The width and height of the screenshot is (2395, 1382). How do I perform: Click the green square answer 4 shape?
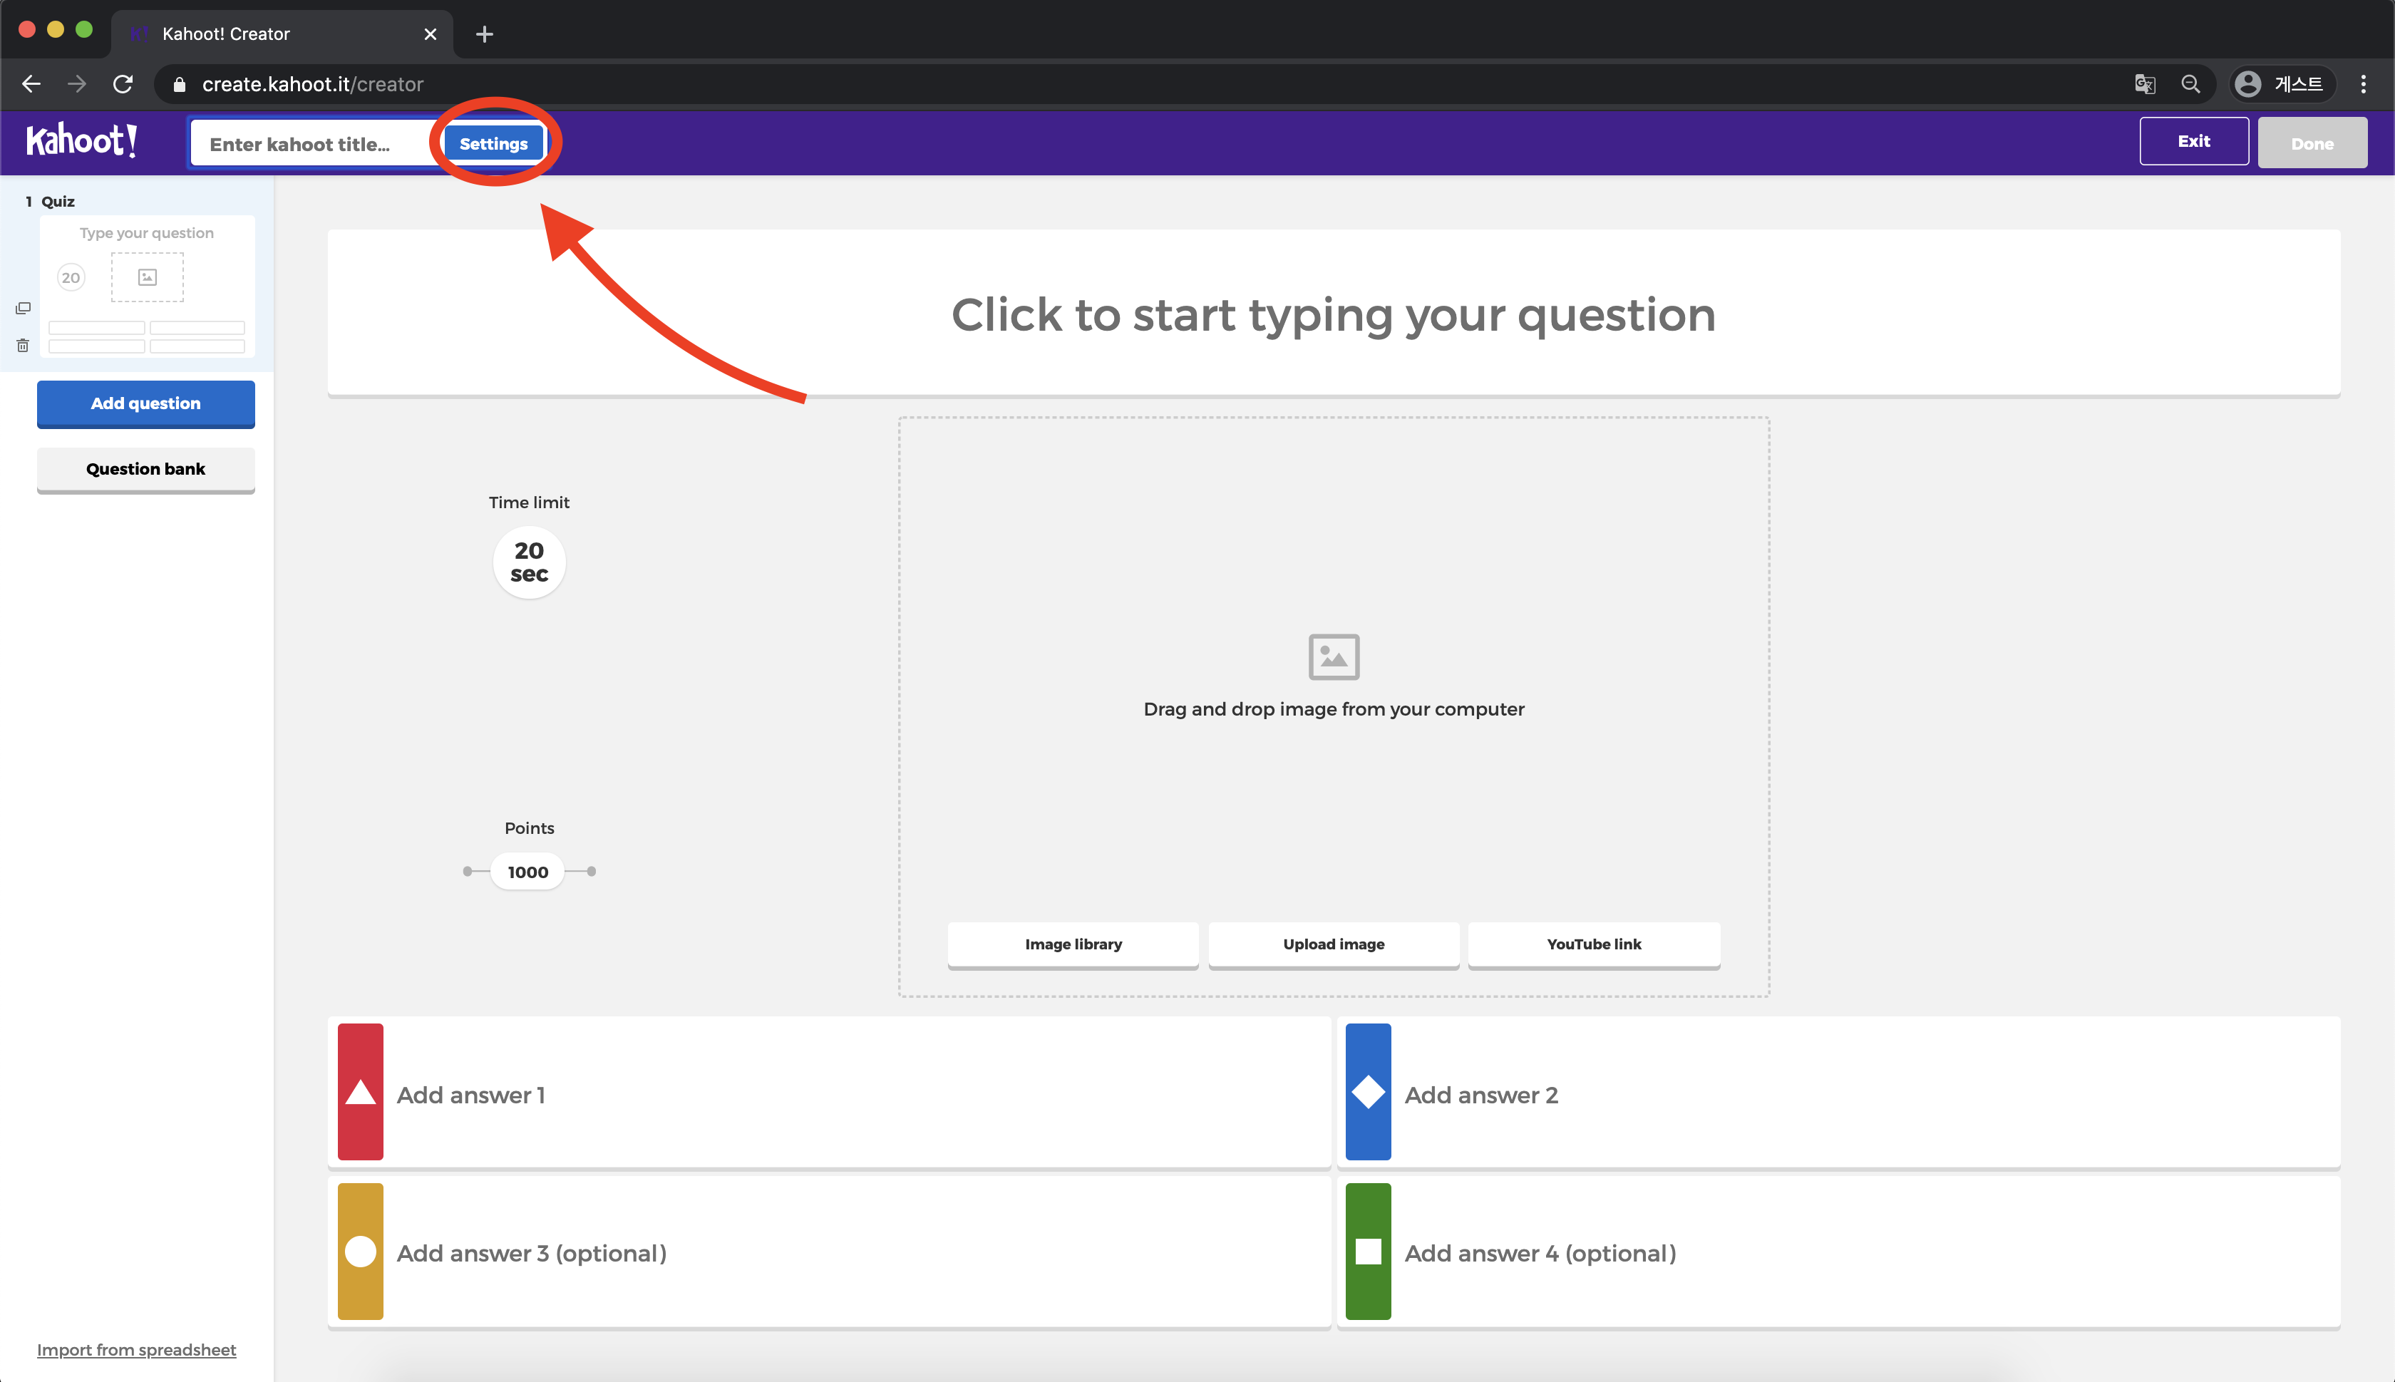tap(1367, 1251)
